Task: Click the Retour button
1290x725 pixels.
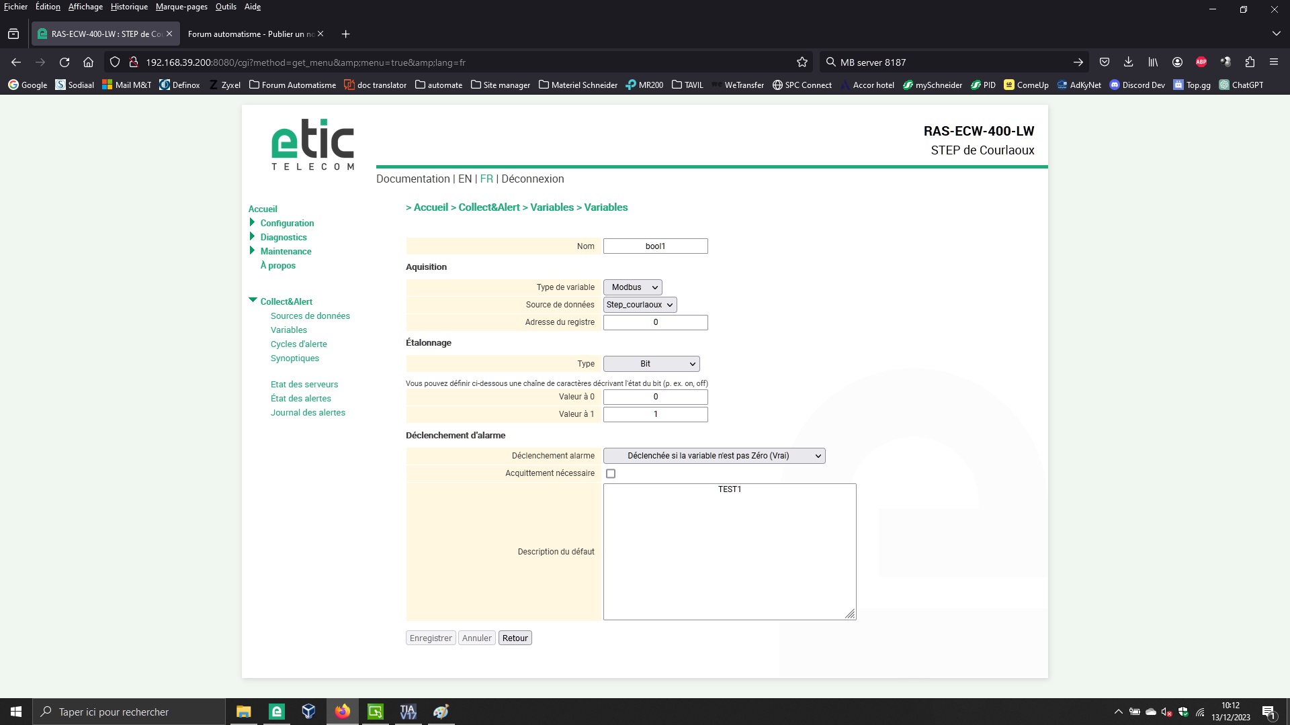Action: 515,638
